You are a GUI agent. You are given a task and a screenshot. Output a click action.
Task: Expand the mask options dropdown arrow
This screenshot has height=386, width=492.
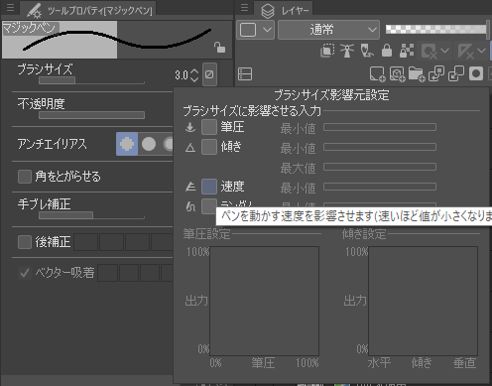pyautogui.click(x=445, y=52)
